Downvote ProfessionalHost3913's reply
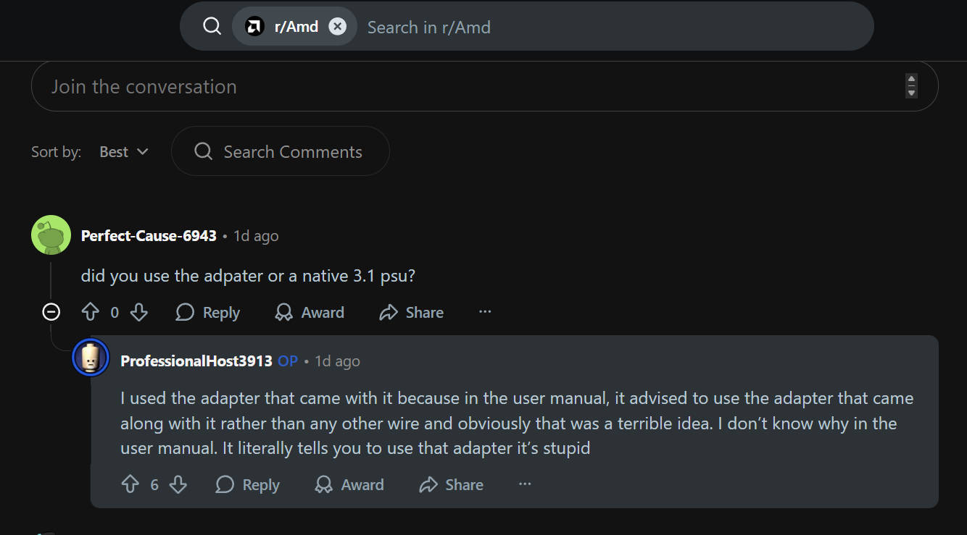Screen dimensions: 967x535 point(178,484)
